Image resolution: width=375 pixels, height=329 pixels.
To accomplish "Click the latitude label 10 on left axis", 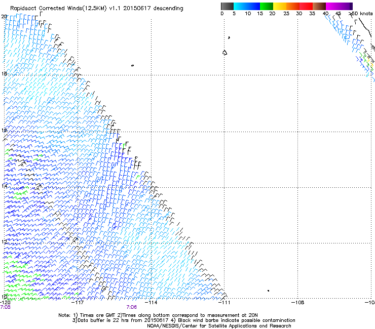I will 4,297.
